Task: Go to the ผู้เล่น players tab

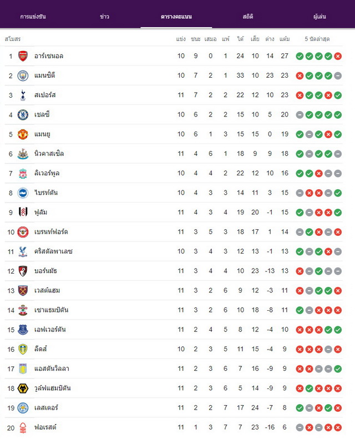Action: click(x=319, y=17)
